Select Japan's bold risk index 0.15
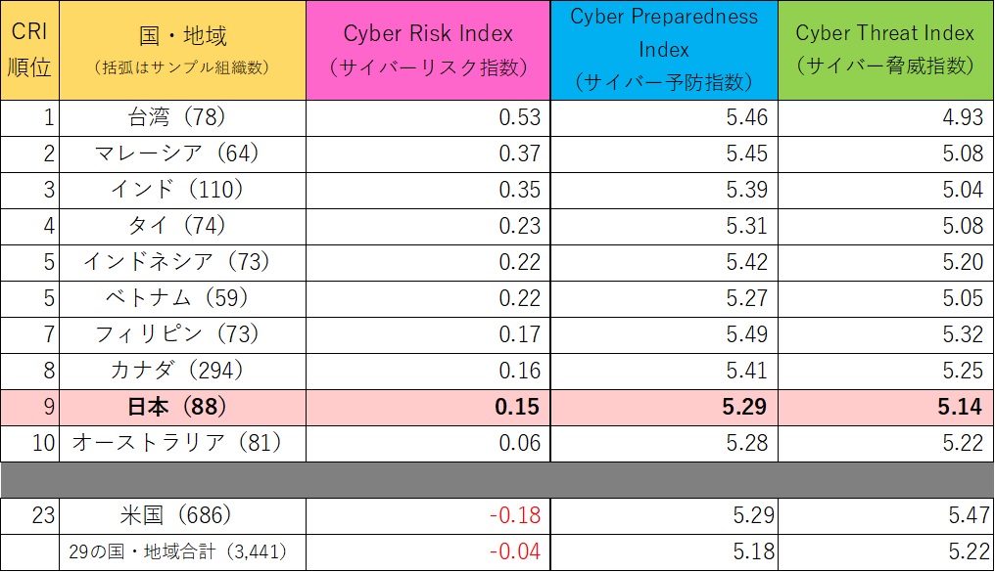This screenshot has width=995, height=572. point(520,407)
